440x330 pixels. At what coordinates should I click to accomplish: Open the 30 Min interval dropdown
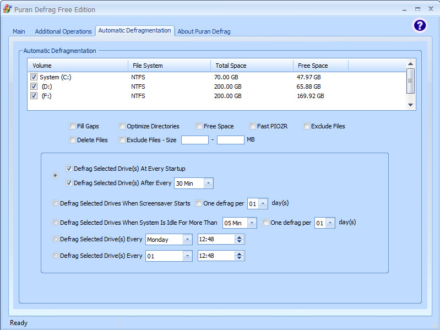pos(208,183)
